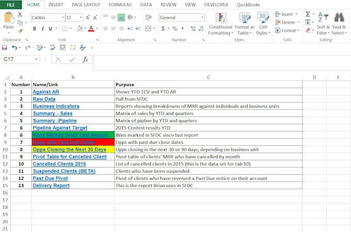Toggle Align Right
Screen dimensions: 351x232
121,28
